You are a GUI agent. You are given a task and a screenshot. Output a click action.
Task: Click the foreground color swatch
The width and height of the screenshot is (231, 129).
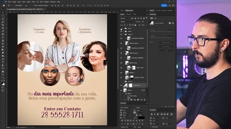[x=2, y=83]
